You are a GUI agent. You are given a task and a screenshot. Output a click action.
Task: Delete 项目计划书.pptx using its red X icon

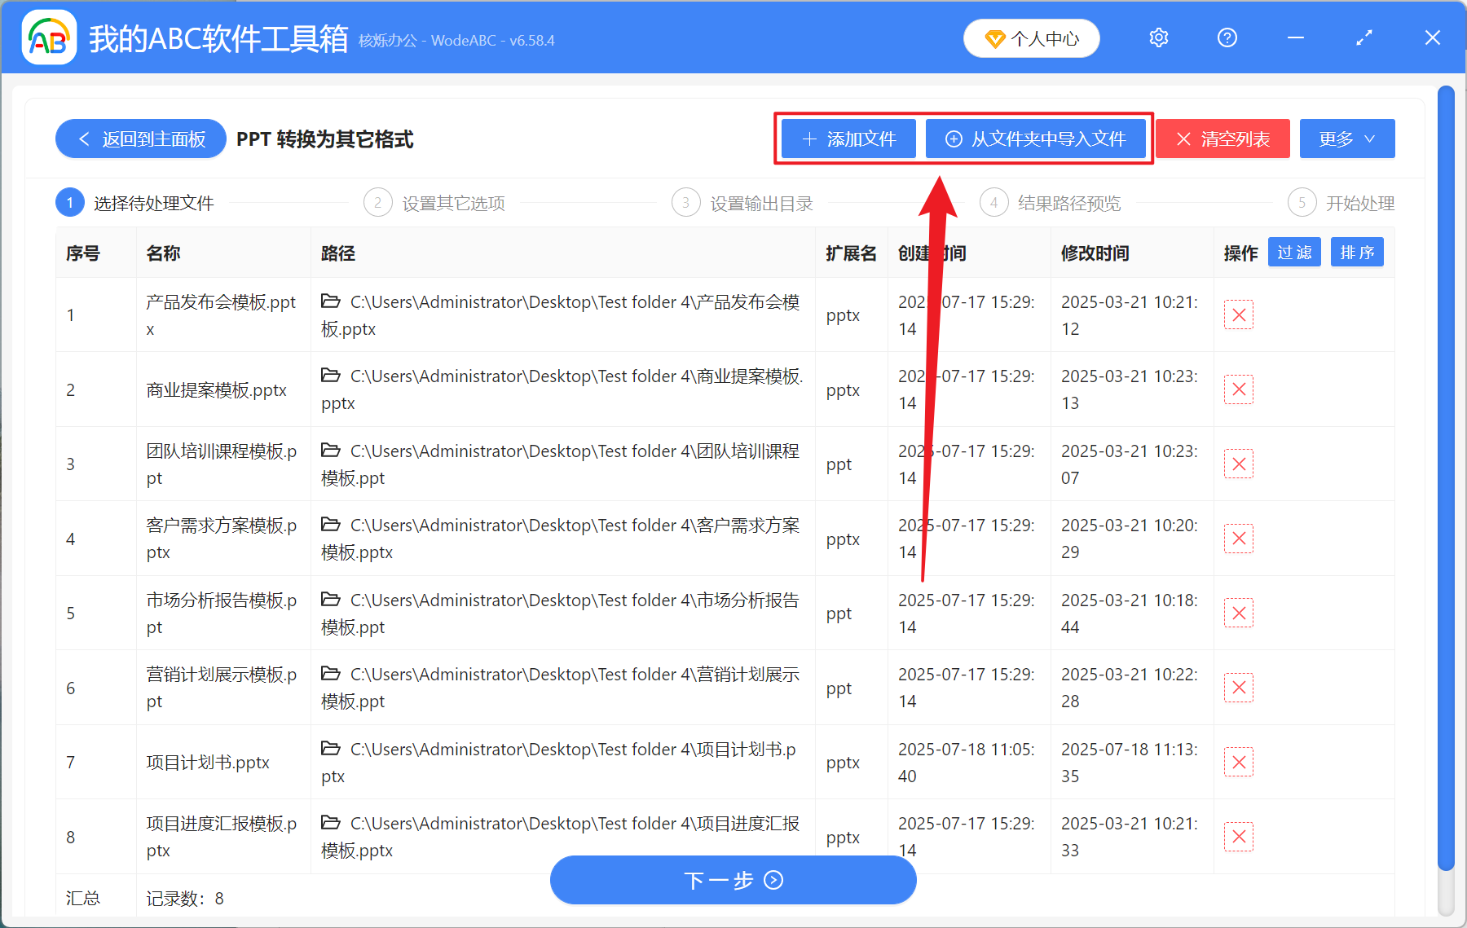coord(1238,762)
